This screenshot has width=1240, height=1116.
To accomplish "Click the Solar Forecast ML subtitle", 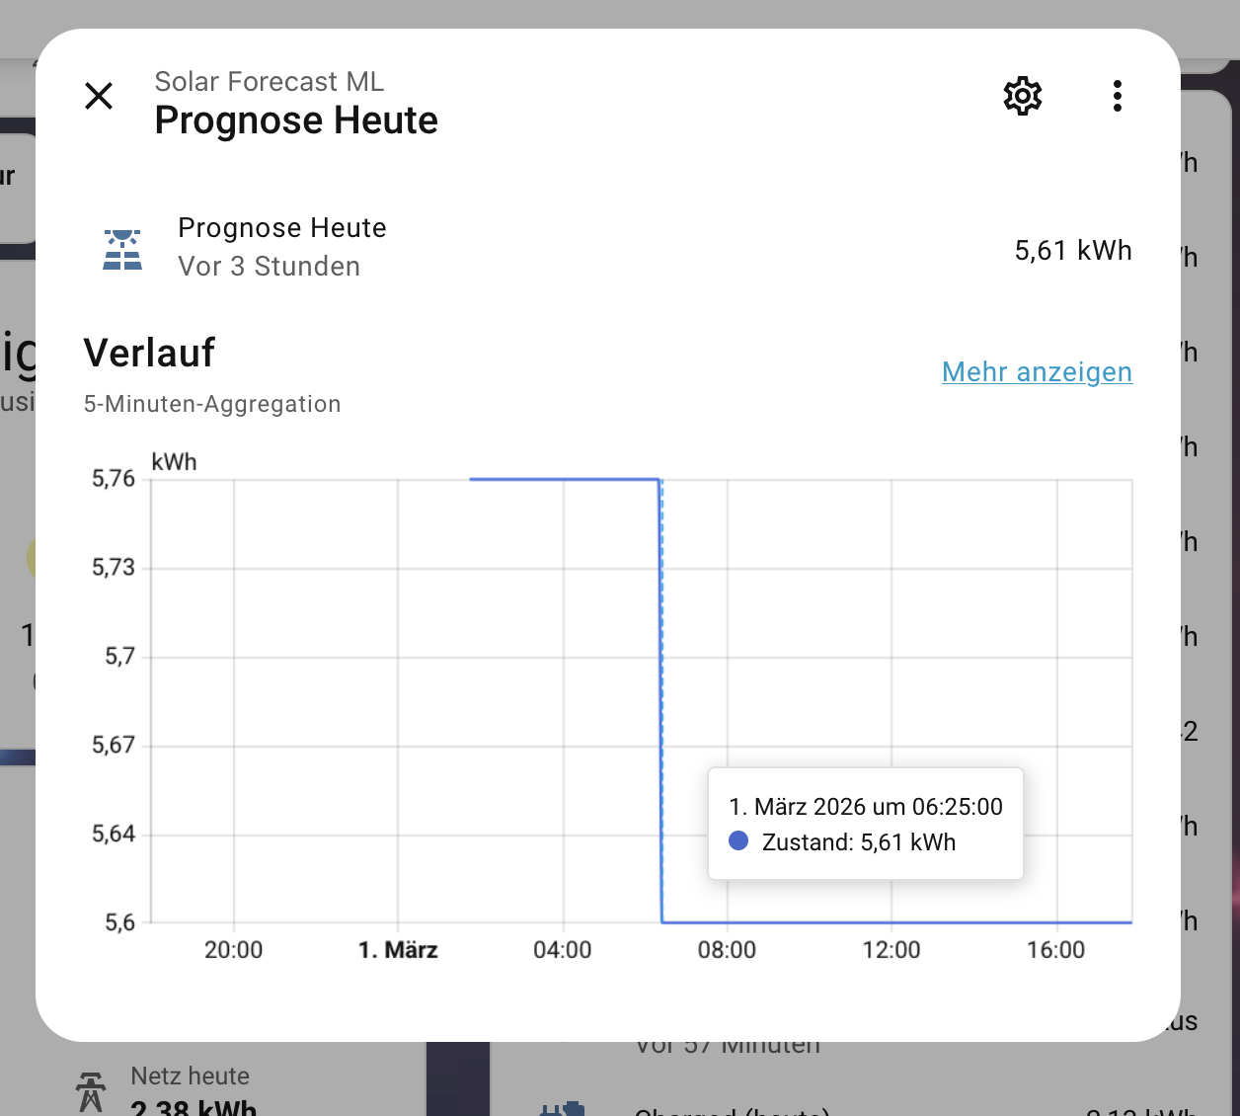I will [x=269, y=81].
